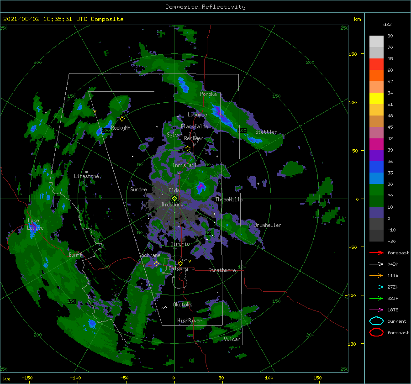This screenshot has height=384, width=411.
Task: Click the Vulcan label
Action: tap(232, 339)
